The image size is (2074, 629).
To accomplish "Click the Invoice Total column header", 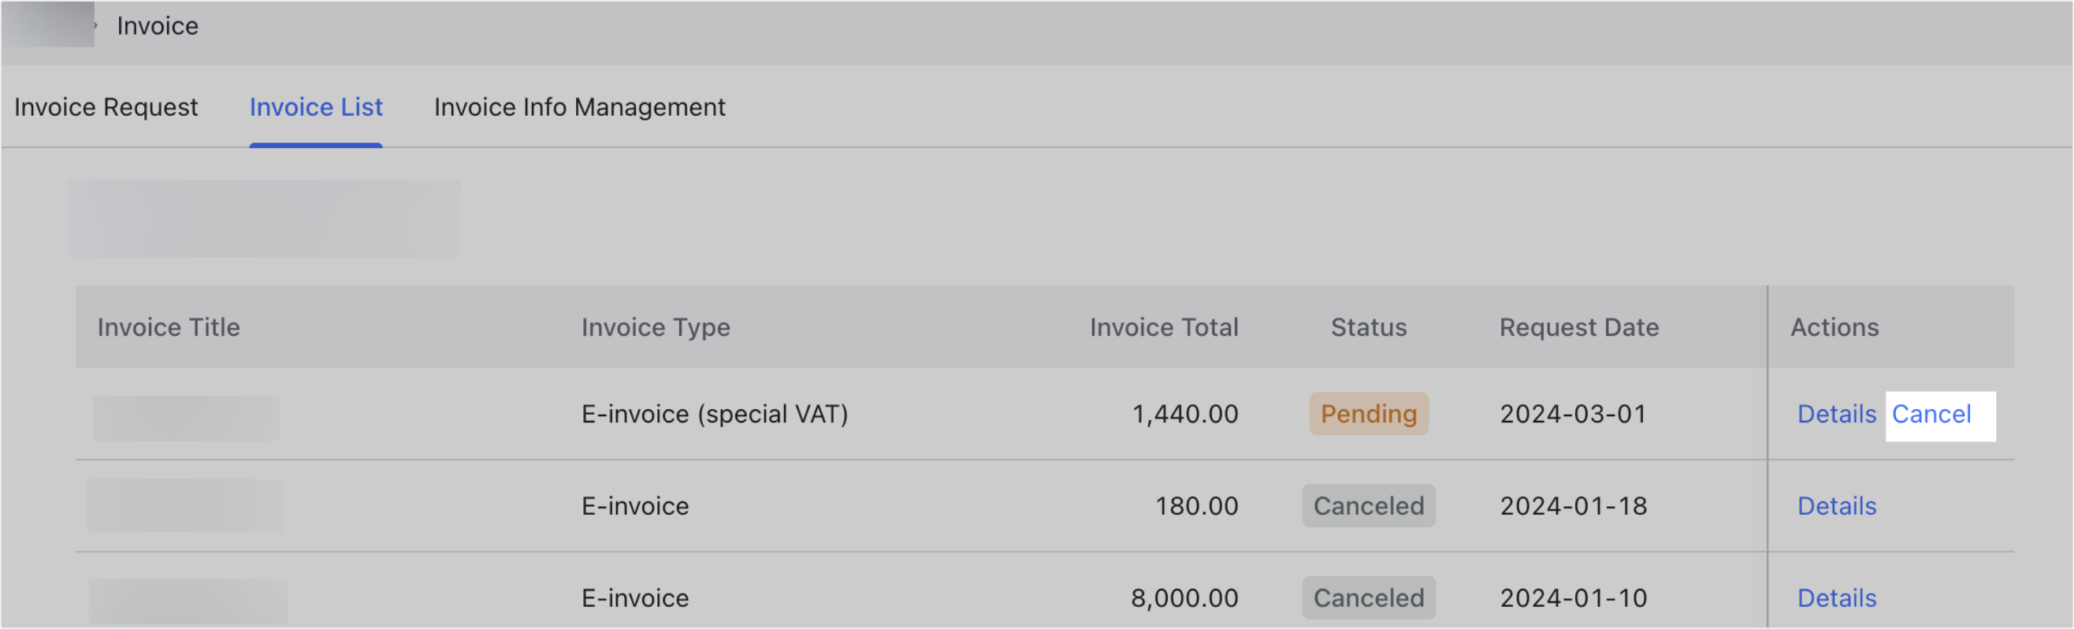I will coord(1163,327).
